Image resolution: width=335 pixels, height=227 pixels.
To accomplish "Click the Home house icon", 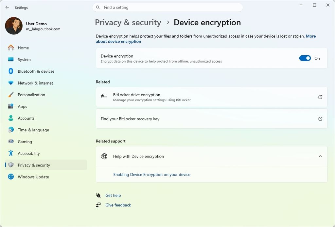I will pos(11,48).
